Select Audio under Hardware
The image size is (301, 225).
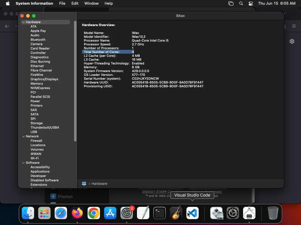click(x=35, y=35)
